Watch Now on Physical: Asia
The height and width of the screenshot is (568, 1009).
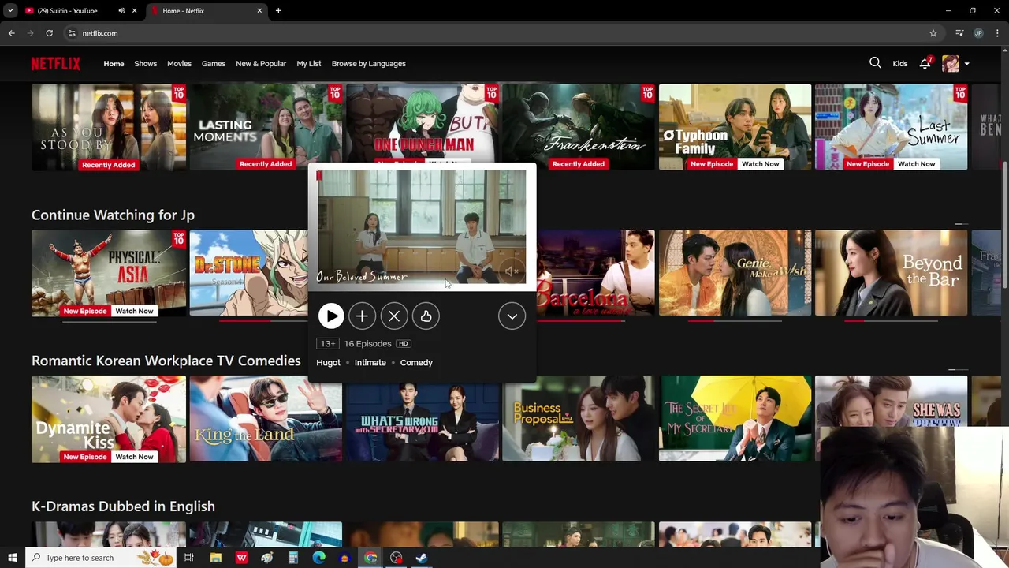(134, 311)
